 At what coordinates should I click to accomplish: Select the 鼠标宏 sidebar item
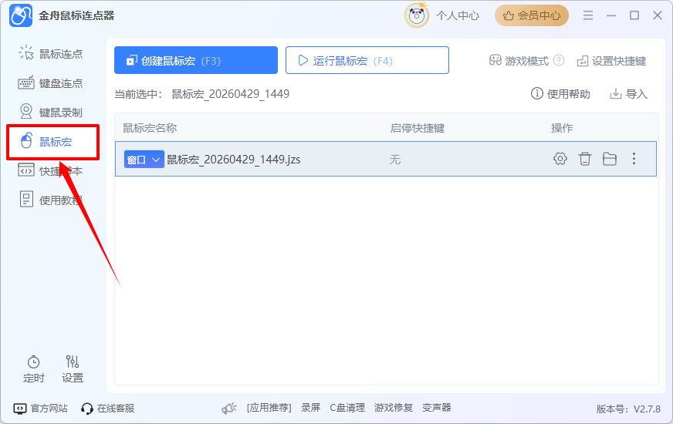tap(52, 142)
